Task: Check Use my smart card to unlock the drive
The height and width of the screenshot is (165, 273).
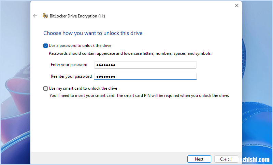Action: tap(45, 89)
